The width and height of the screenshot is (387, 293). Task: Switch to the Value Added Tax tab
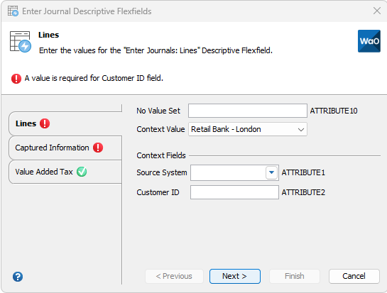coord(65,172)
